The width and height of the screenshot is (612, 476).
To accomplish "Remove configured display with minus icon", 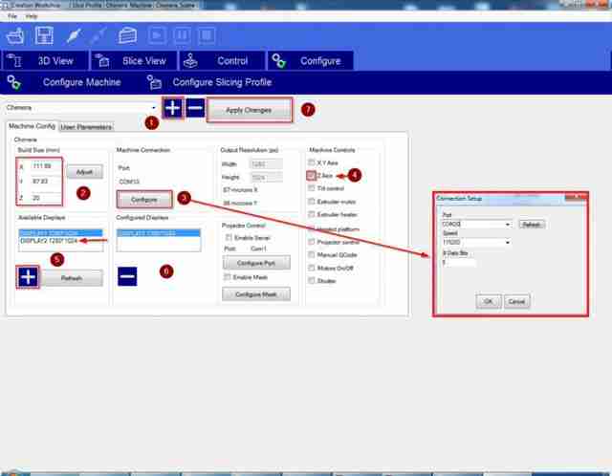I will click(x=127, y=276).
